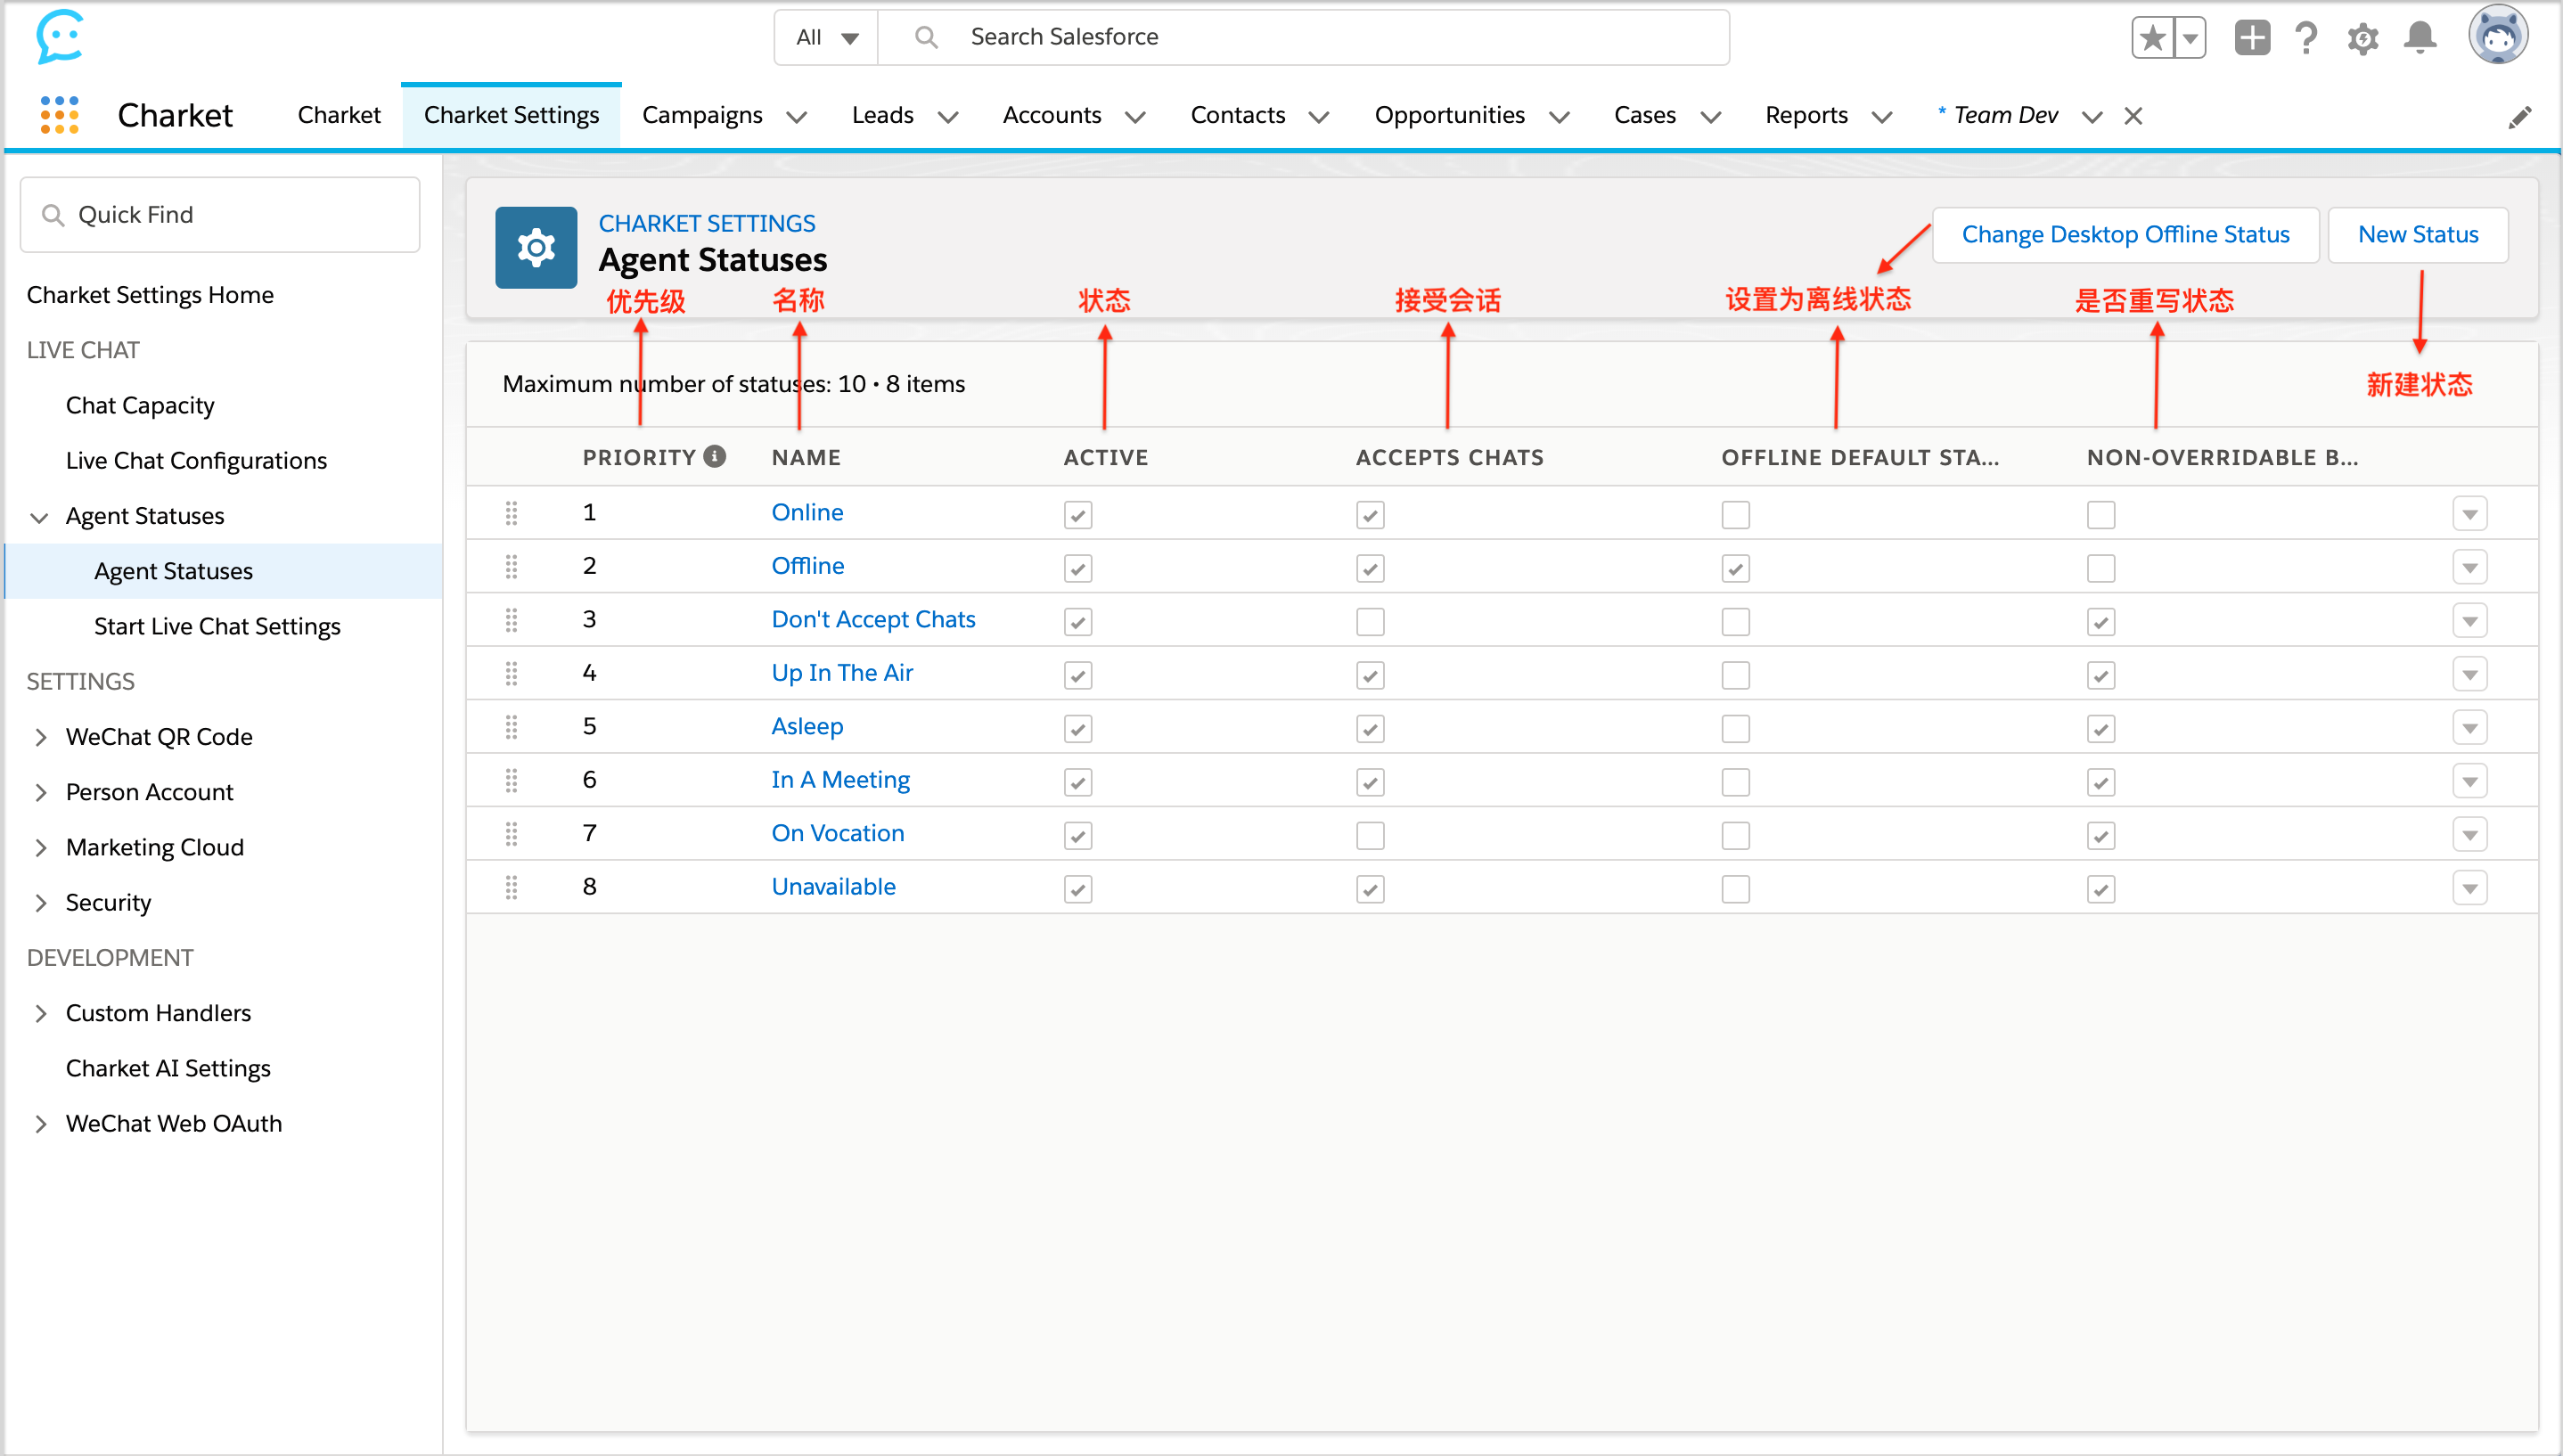Open the Accounts tab
Screen dimensions: 2563x1456
coord(1052,115)
